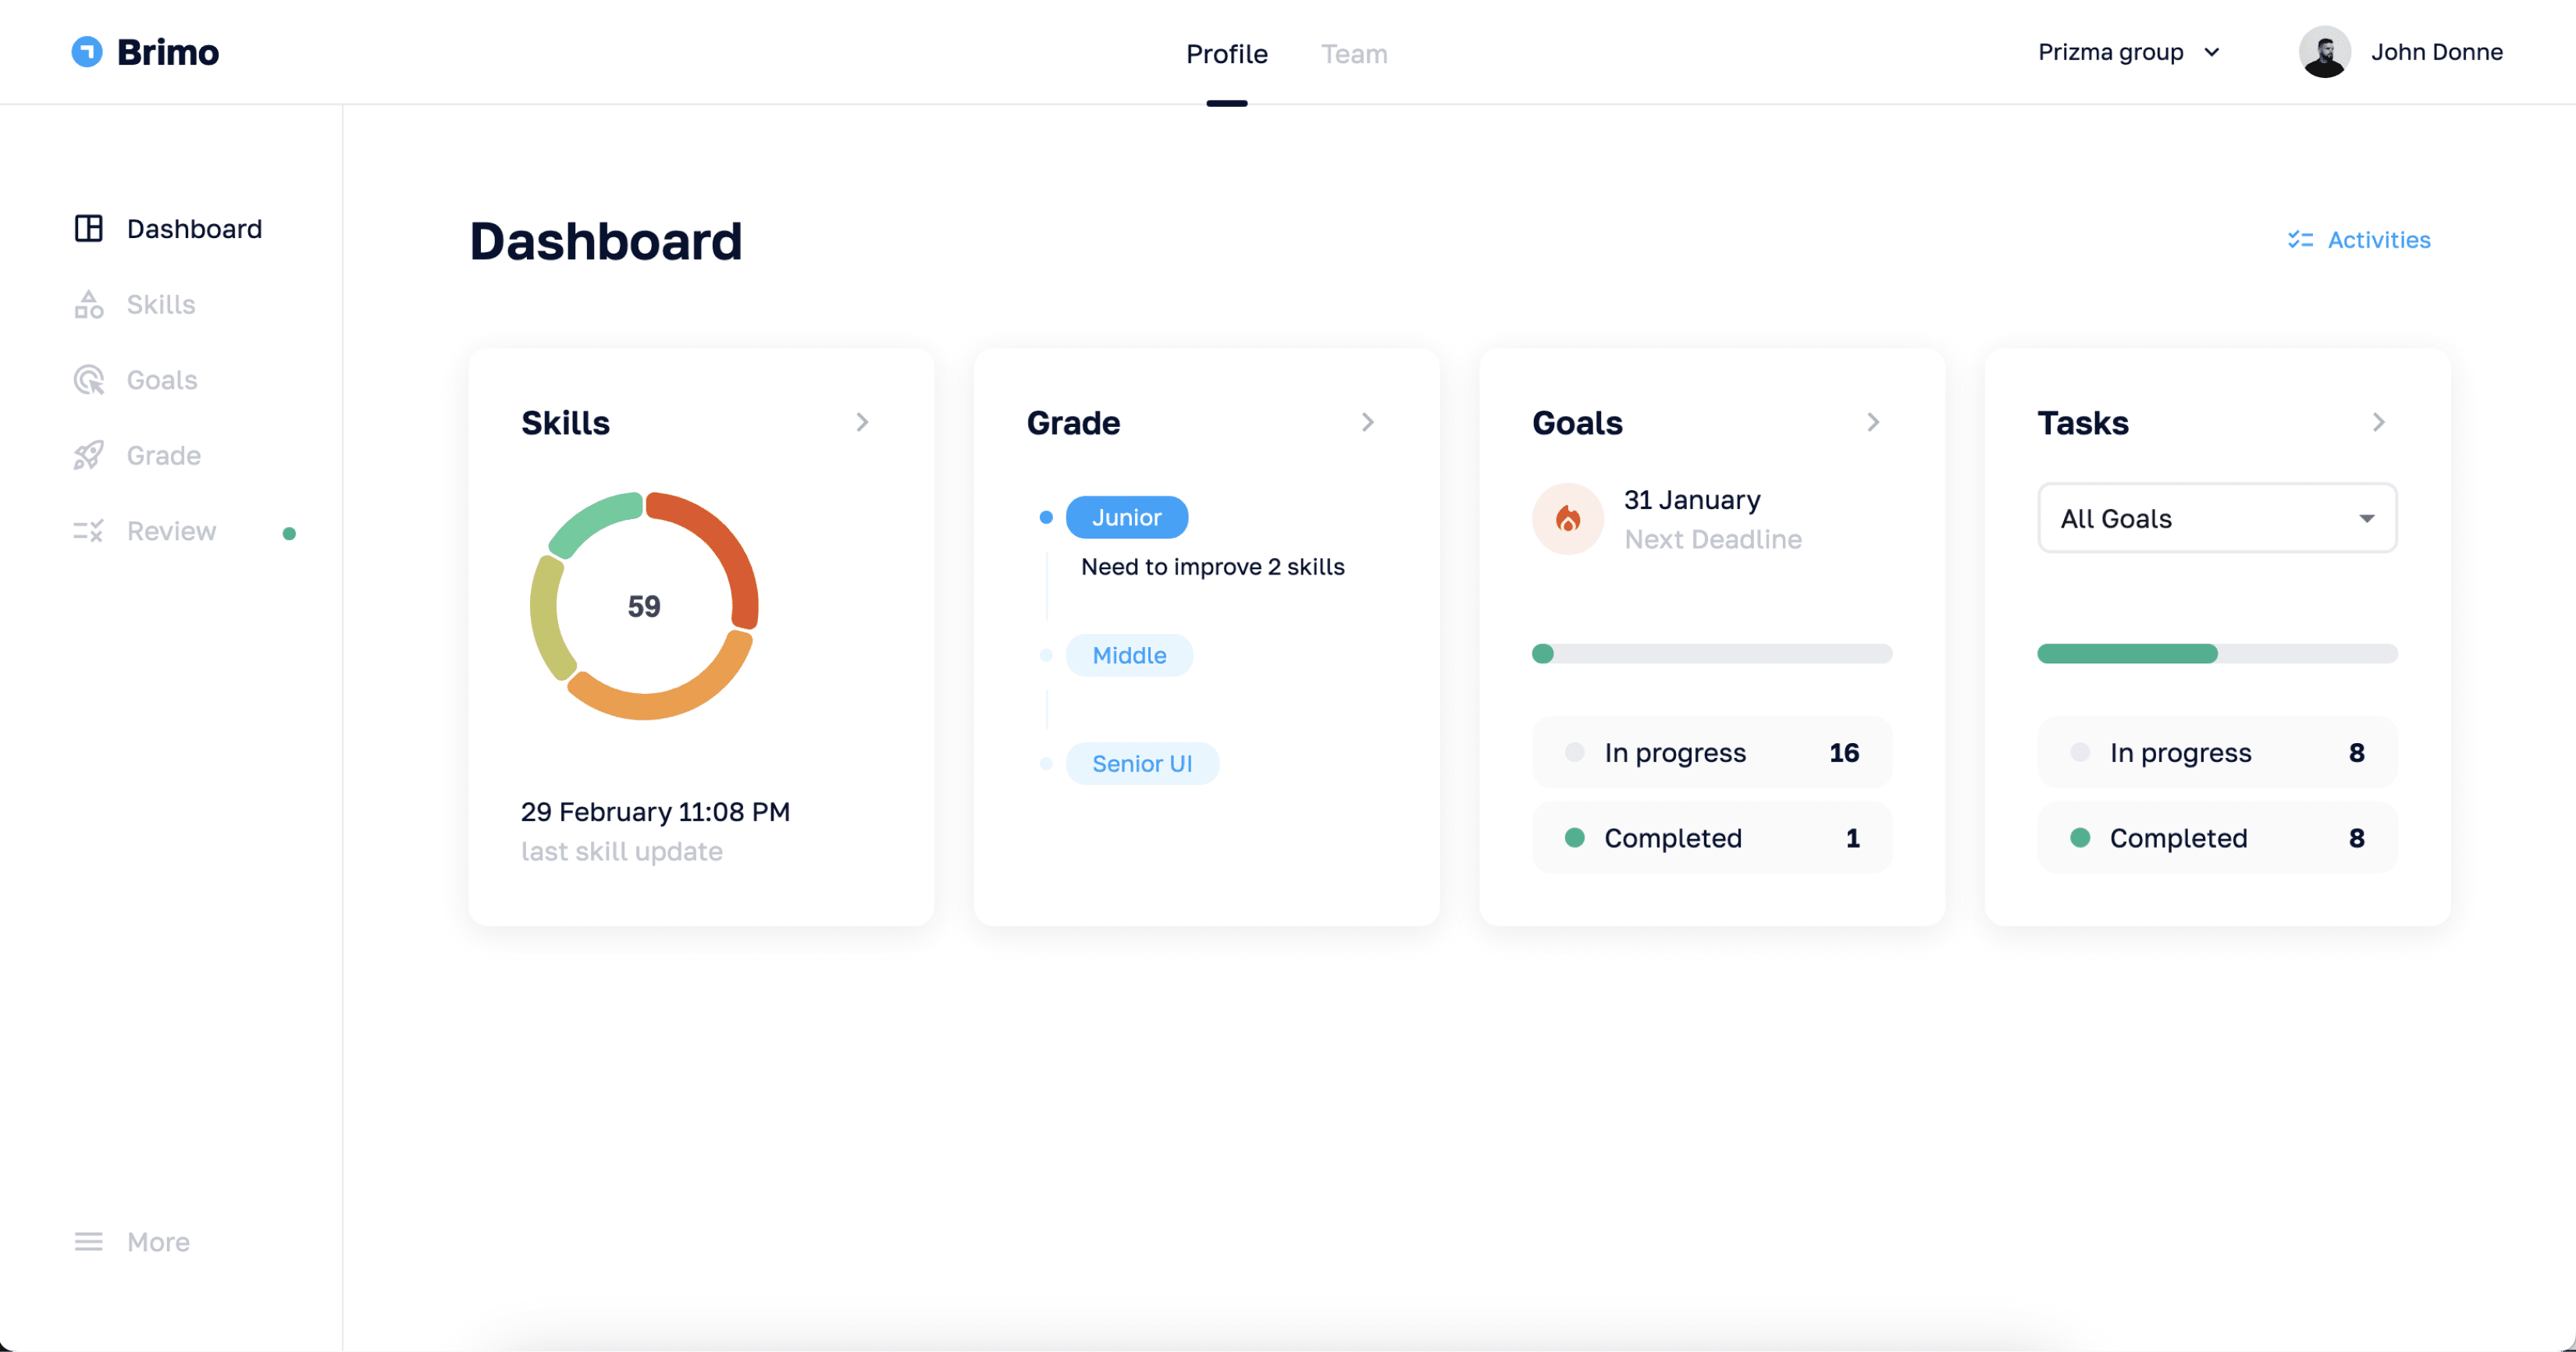
Task: Expand the Tasks card arrow
Action: [x=2379, y=422]
